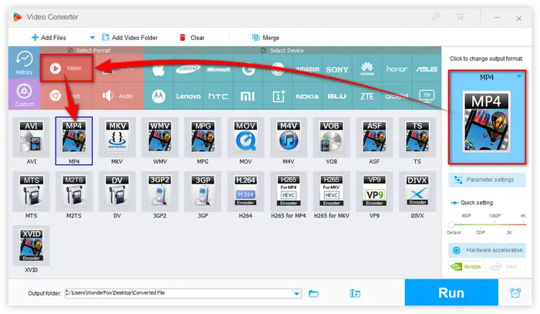Select the DV format icon
This screenshot has width=540, height=314.
[x=117, y=191]
